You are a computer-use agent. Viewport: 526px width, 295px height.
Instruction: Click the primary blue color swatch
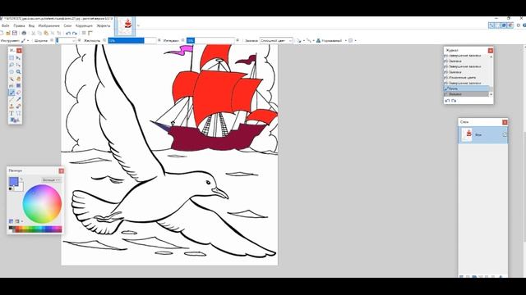[13, 181]
